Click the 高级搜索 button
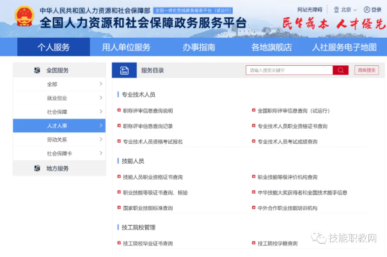 [367, 70]
